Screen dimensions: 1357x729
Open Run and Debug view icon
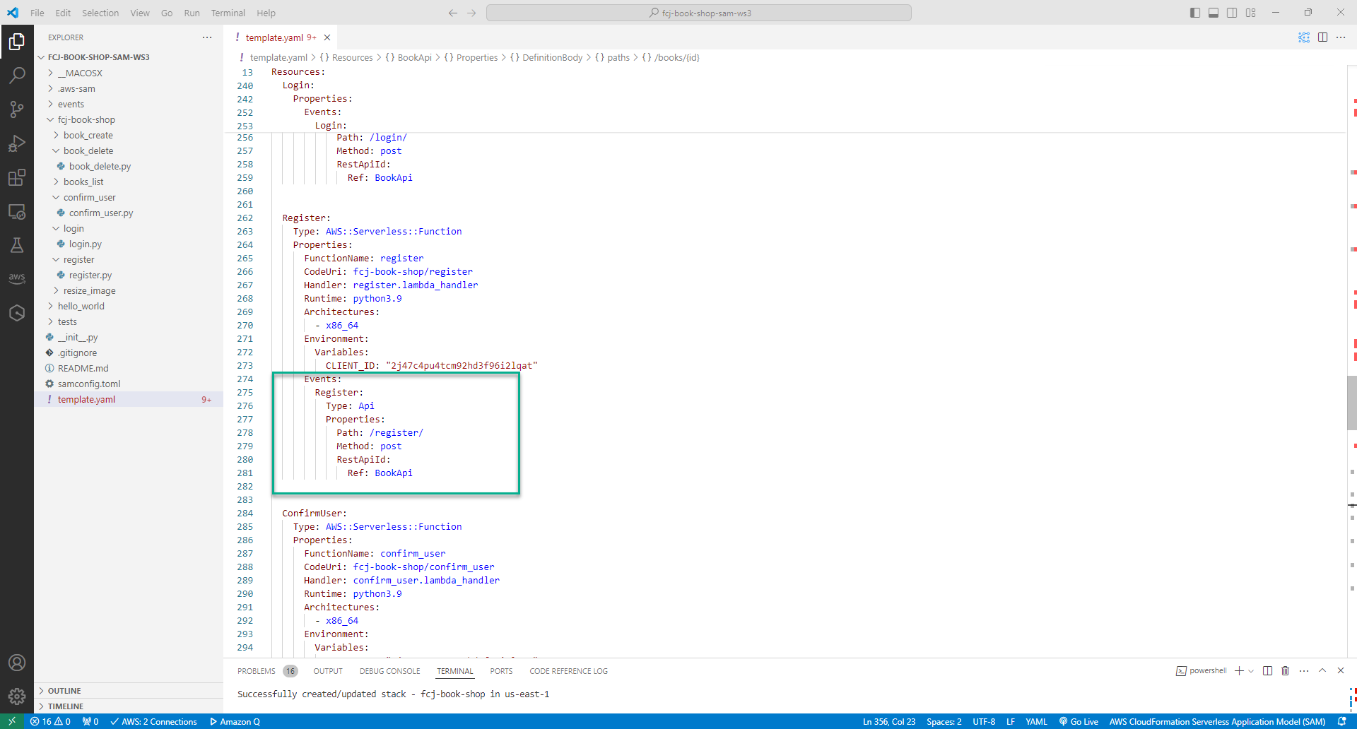click(17, 143)
